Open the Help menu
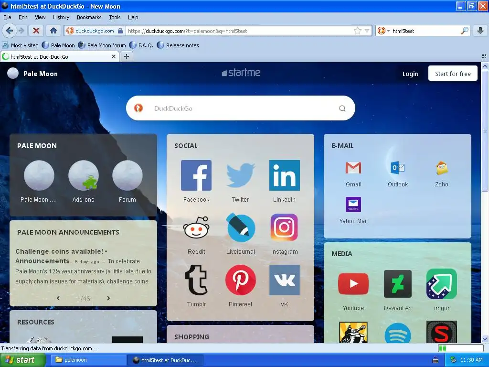This screenshot has width=489, height=367. pos(133,17)
